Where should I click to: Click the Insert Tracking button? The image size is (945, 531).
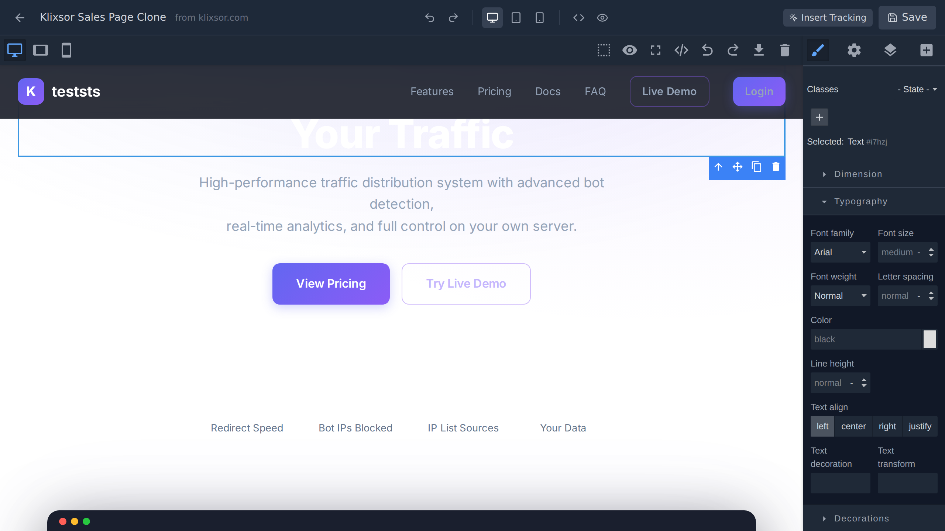(828, 17)
